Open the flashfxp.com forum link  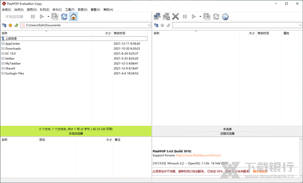(198, 155)
